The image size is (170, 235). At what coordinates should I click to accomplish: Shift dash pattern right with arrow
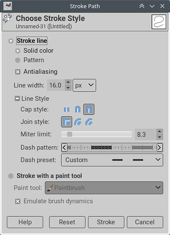click(x=160, y=148)
